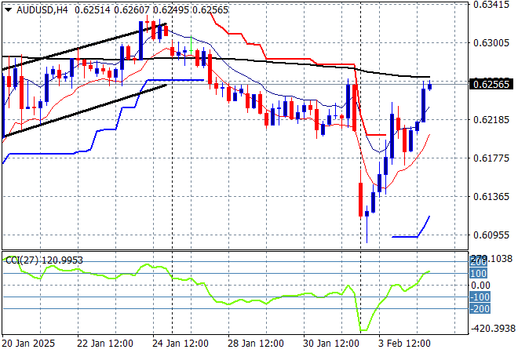Click the 0.63005 price axis label
This screenshot has height=353, width=518.
(x=492, y=42)
